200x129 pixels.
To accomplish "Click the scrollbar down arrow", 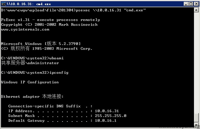I will pos(196,125).
